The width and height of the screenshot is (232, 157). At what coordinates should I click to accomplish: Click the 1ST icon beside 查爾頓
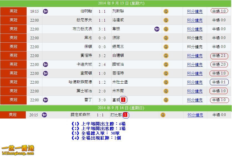[x=45, y=73]
